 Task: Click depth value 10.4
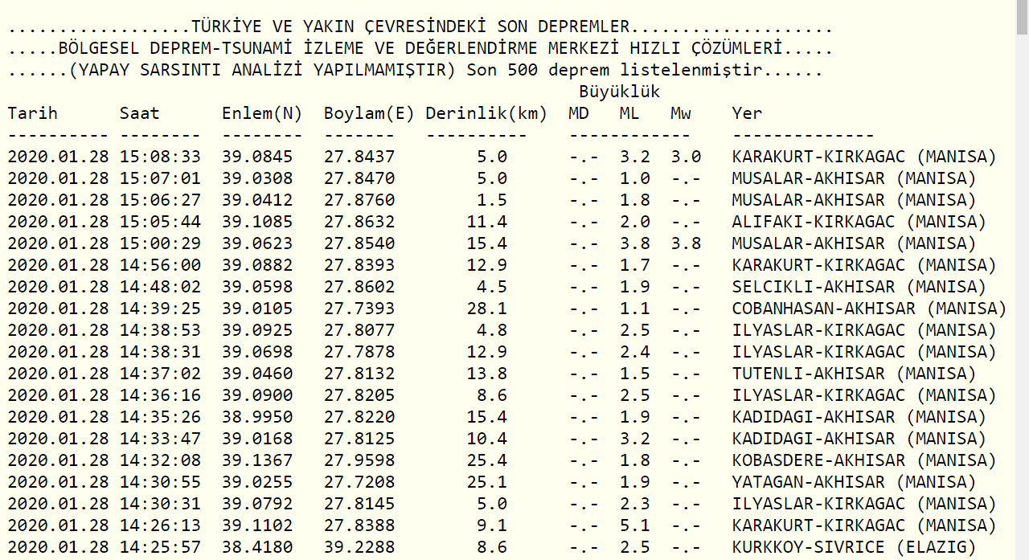click(x=486, y=439)
